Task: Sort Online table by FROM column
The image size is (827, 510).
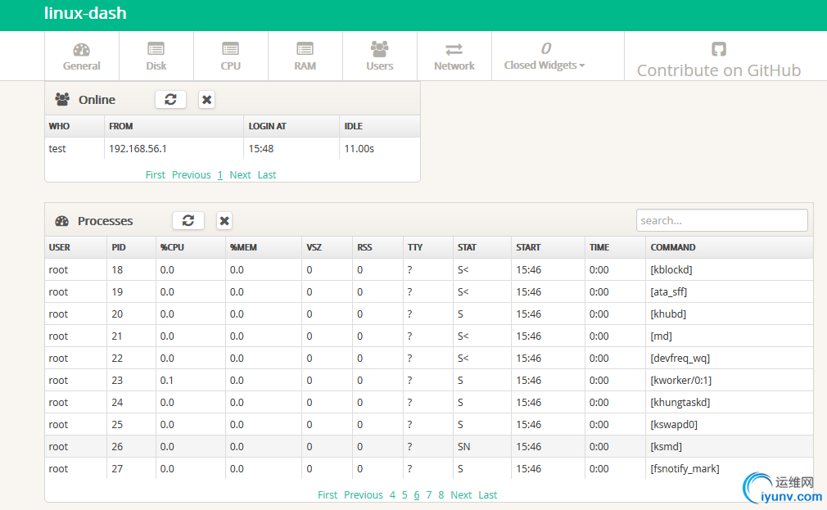Action: click(x=174, y=126)
